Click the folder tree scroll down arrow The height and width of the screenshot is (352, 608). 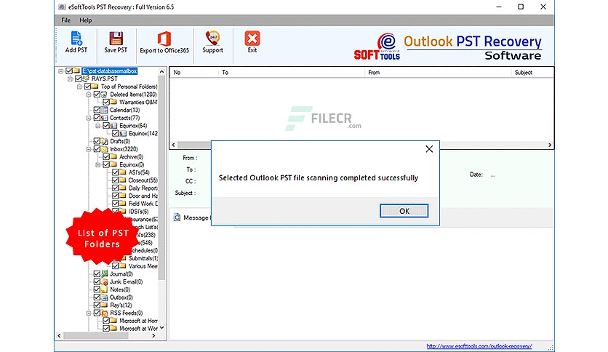(x=161, y=328)
